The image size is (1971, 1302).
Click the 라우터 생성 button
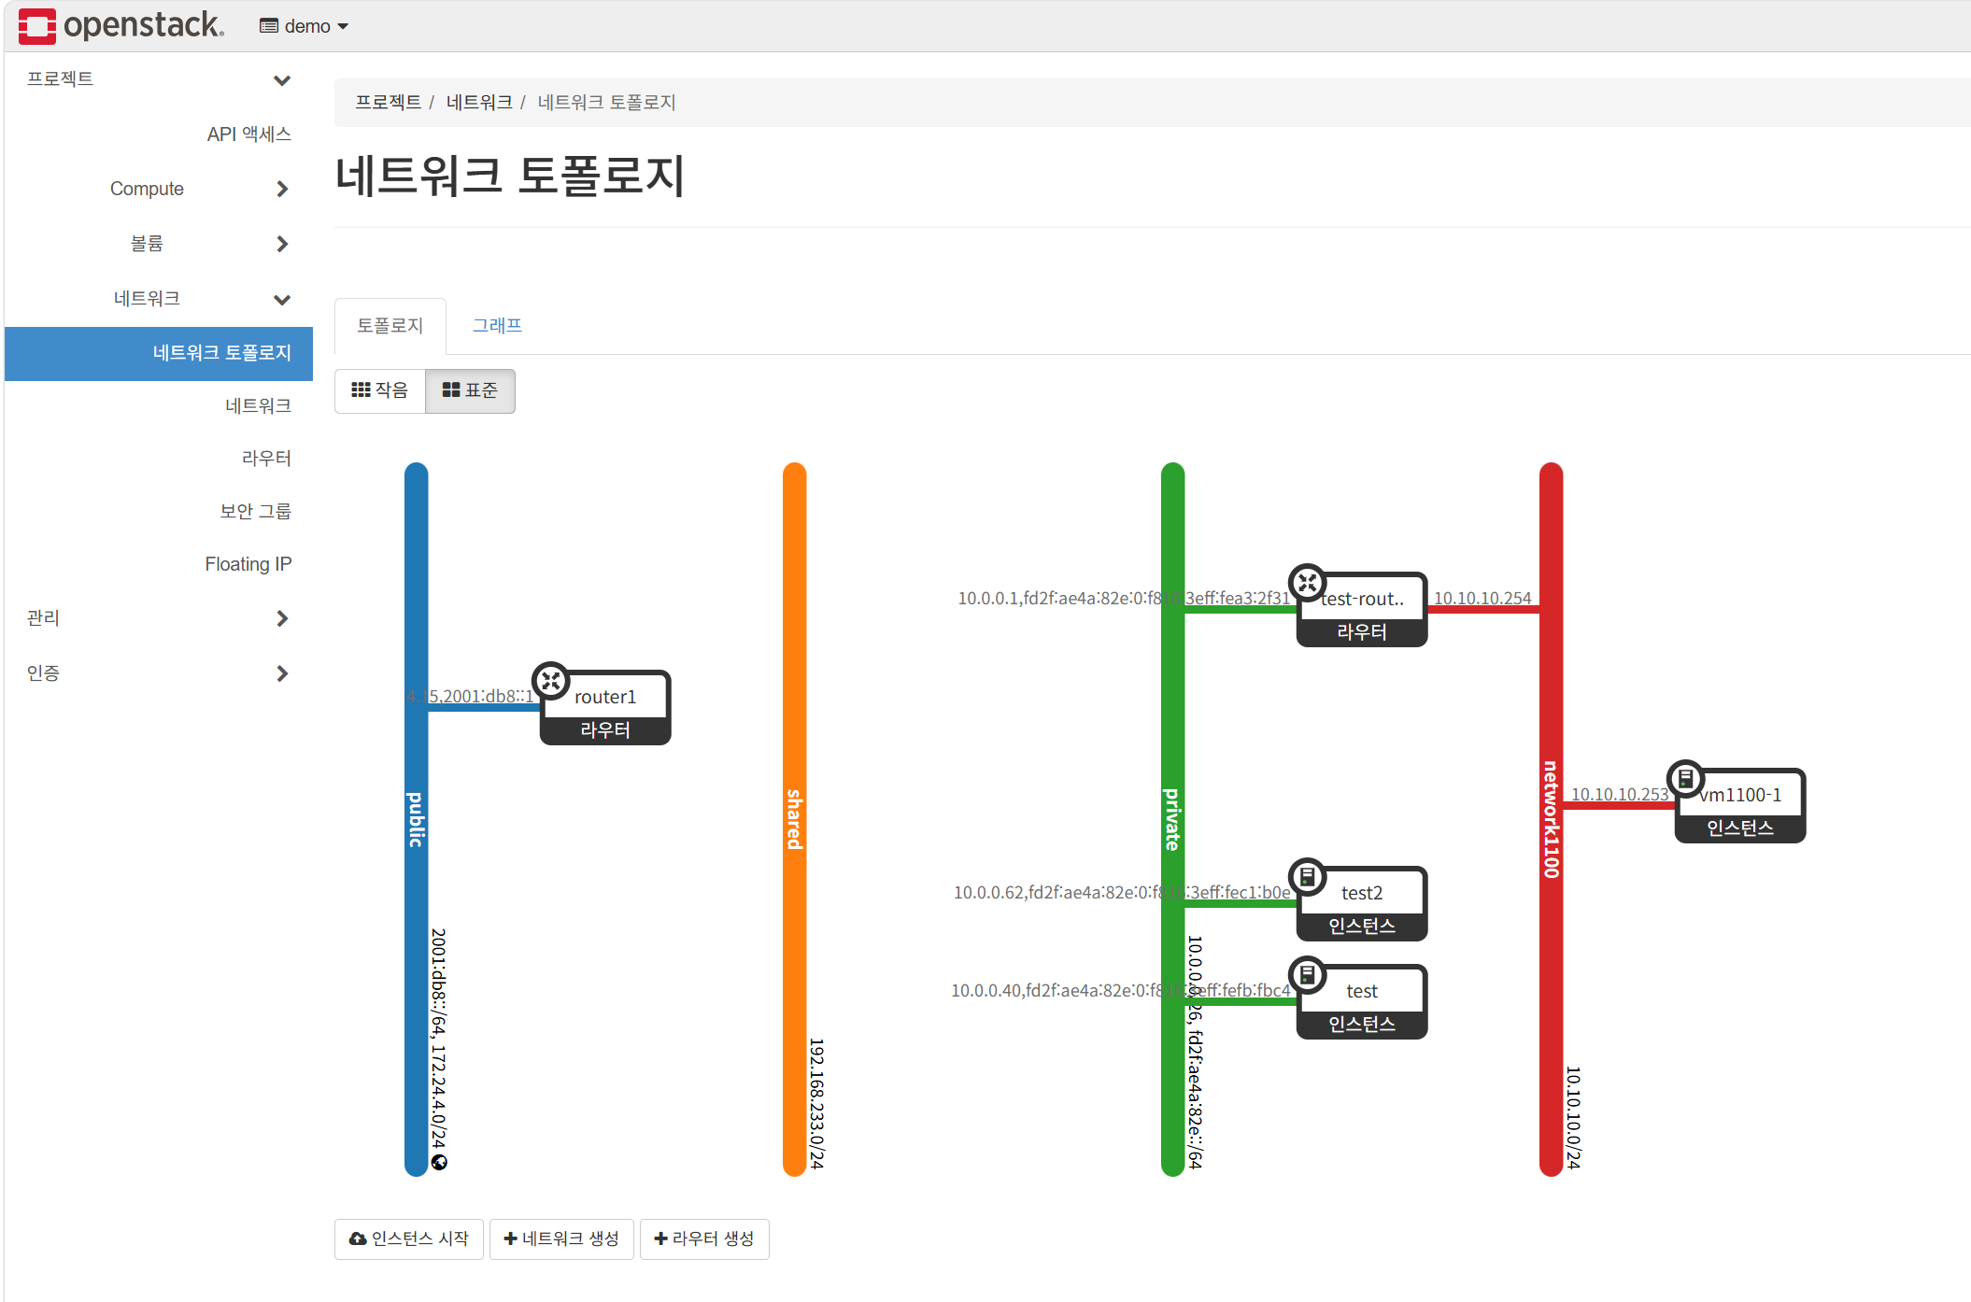[x=704, y=1238]
